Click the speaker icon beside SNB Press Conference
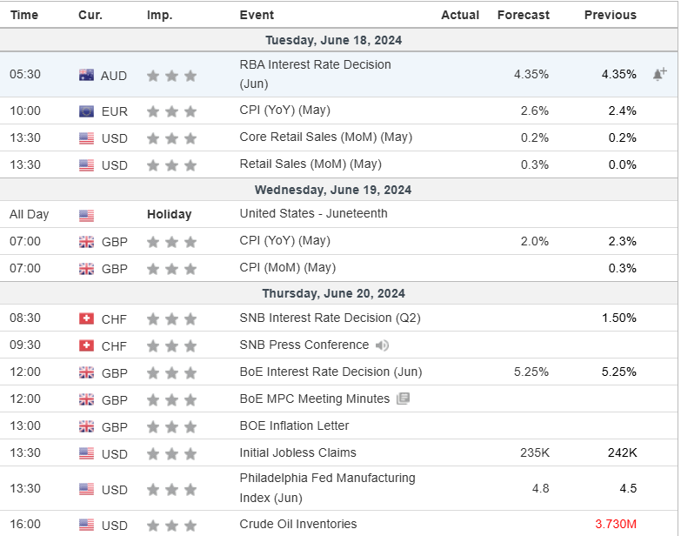The image size is (681, 536). click(x=382, y=345)
